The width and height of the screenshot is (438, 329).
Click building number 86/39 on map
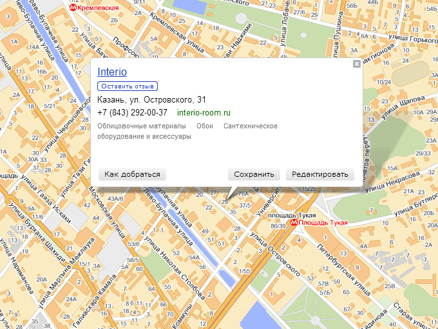[278, 226]
